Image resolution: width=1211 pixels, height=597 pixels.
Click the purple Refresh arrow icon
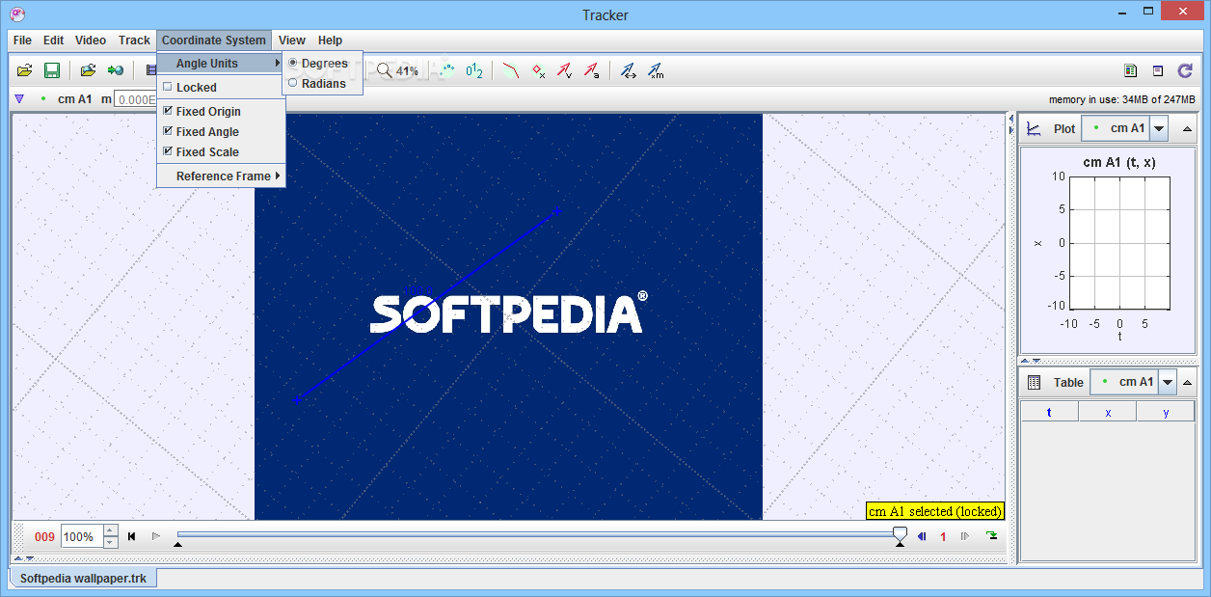point(1185,70)
